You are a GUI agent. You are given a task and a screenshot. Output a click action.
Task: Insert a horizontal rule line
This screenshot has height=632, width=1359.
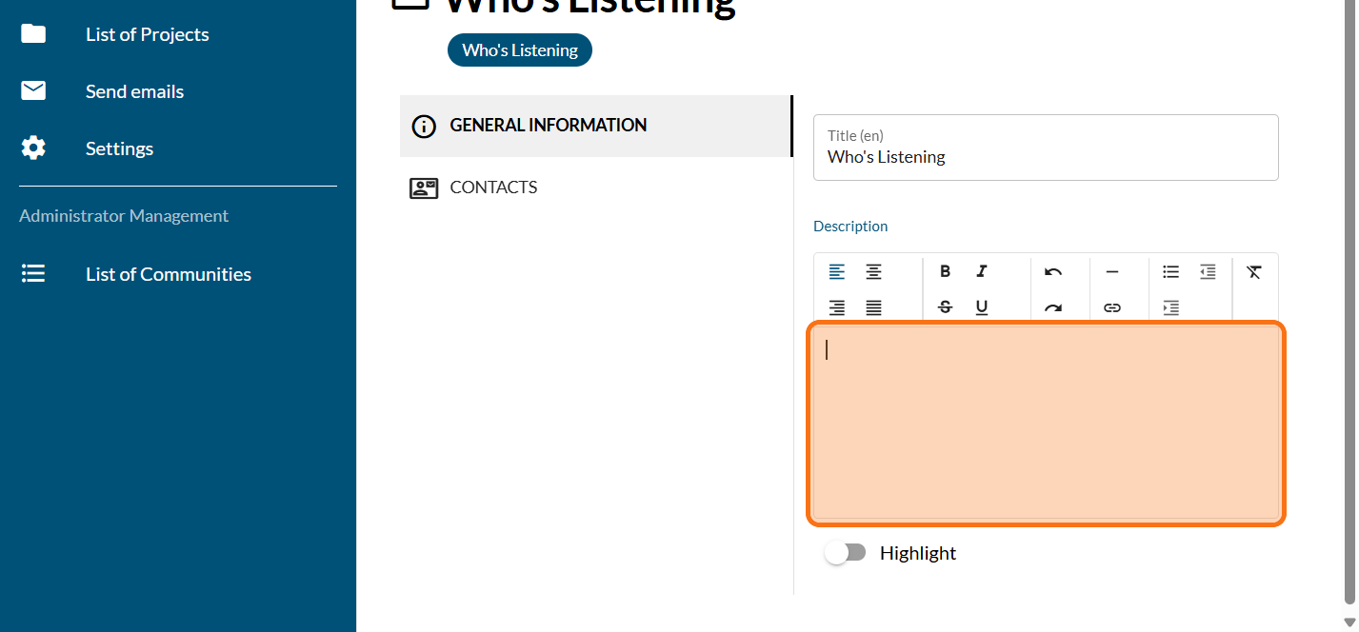point(1111,272)
